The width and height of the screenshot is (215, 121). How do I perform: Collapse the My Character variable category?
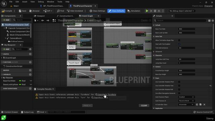2,78
